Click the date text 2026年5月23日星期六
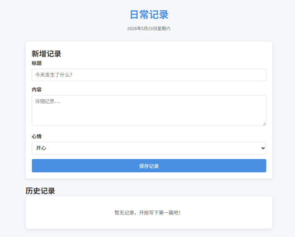Viewport: 295px width, 237px height. pos(149,28)
